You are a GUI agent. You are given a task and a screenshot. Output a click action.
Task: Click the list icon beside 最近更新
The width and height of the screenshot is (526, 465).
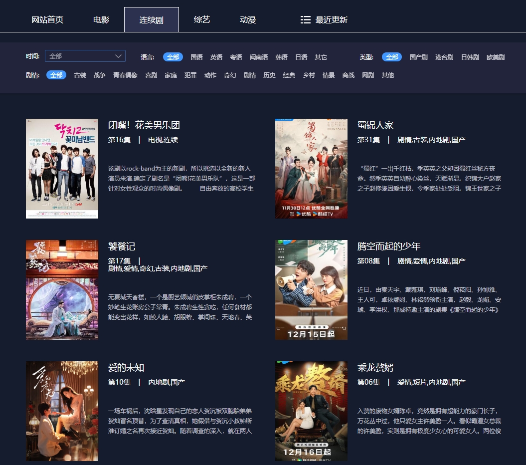[305, 20]
